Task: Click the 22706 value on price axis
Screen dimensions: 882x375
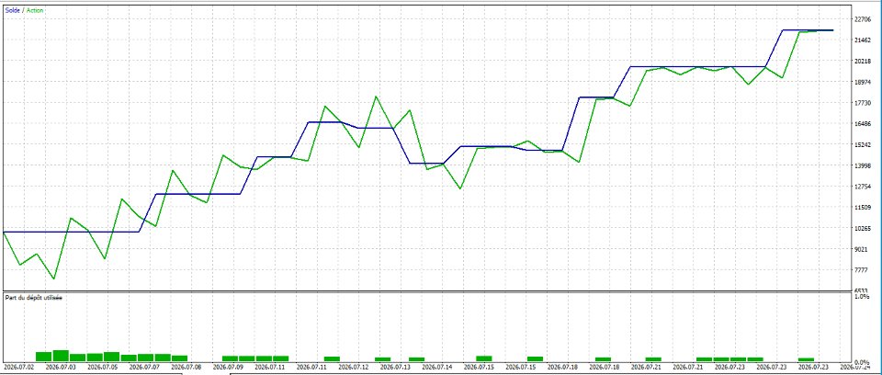Action: 863,19
